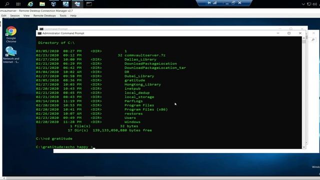Open the network tray icon
The width and height of the screenshot is (320, 180).
pos(309,4)
